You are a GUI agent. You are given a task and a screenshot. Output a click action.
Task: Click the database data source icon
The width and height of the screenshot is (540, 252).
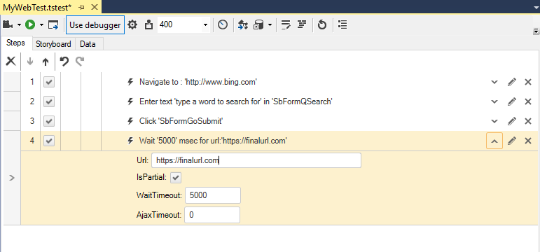coord(258,24)
